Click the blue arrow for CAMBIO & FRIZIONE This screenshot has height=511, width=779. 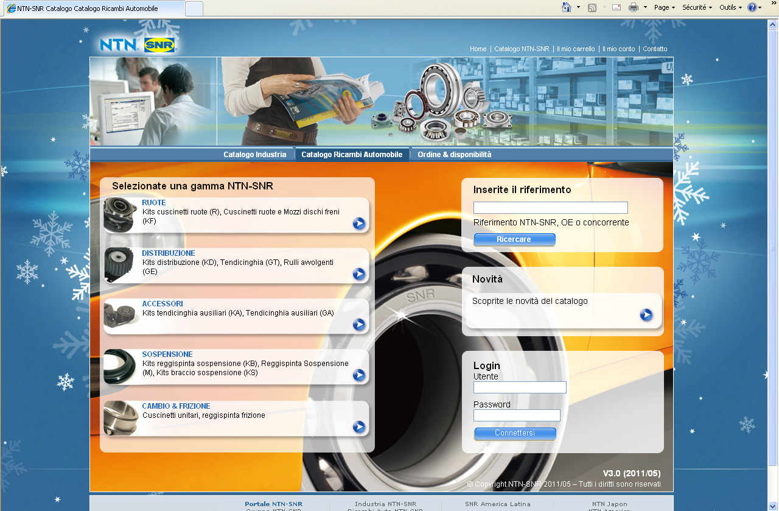359,427
